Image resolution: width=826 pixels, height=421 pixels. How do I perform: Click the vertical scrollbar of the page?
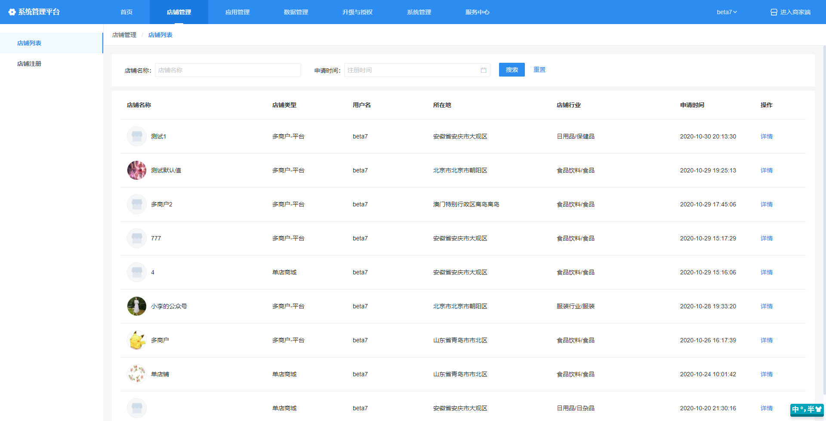click(x=824, y=219)
